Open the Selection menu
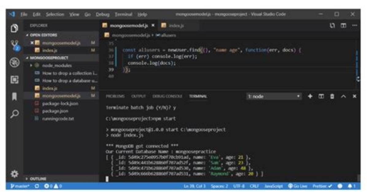 tap(55, 14)
